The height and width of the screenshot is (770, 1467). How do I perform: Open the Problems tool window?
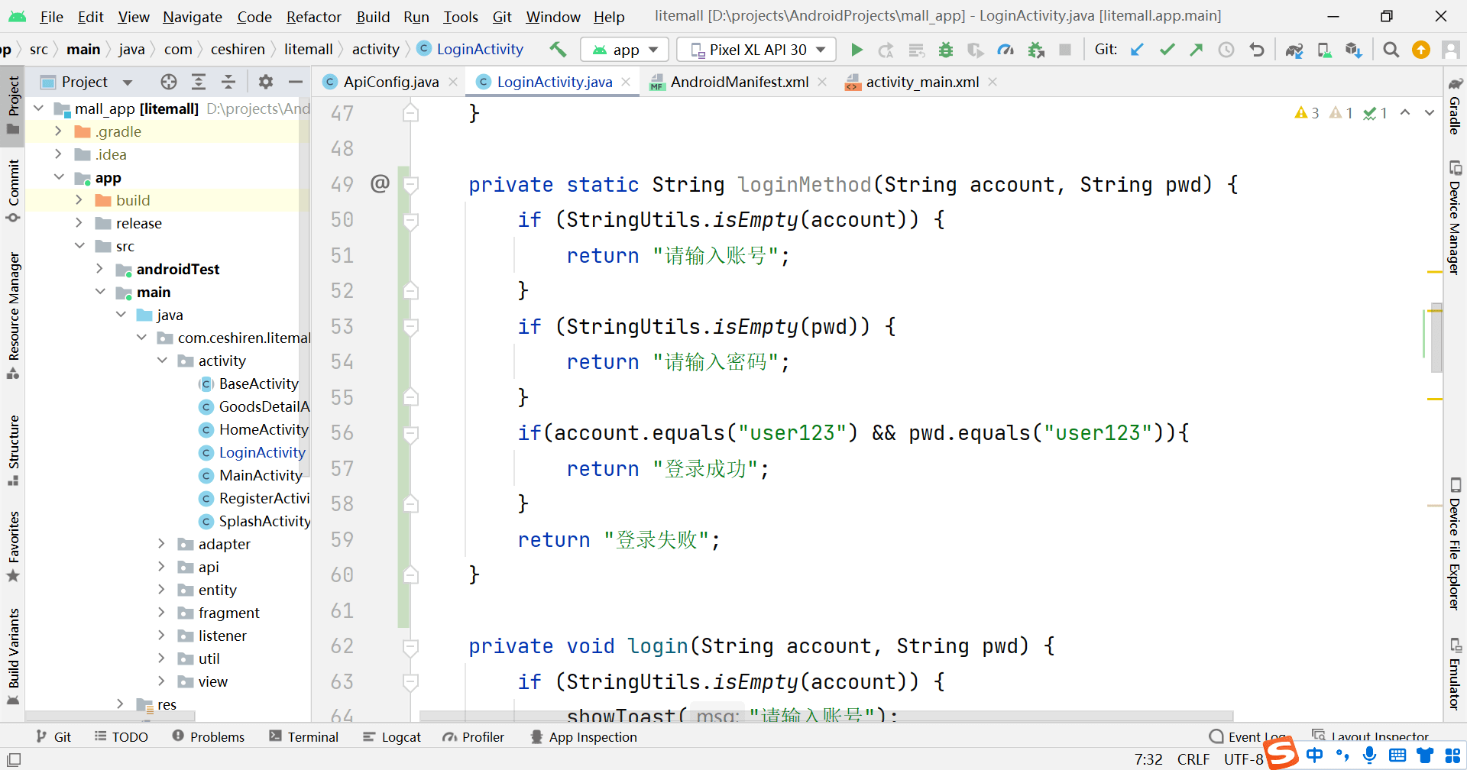pos(209,736)
